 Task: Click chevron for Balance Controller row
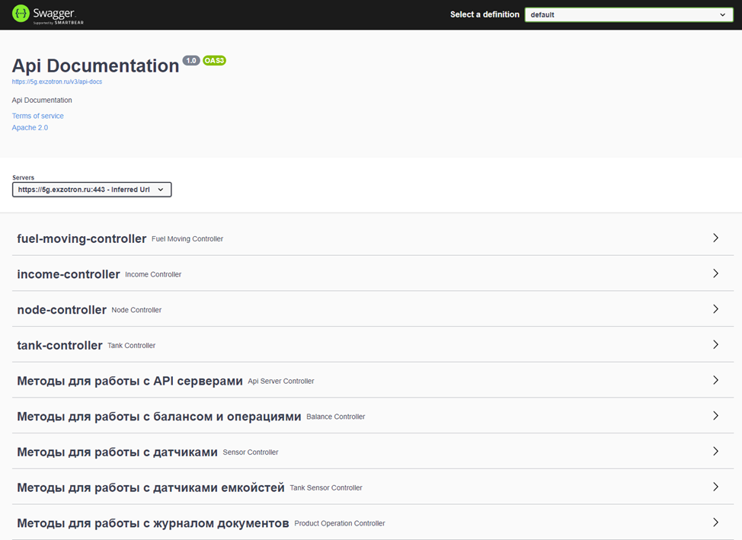[x=715, y=416]
